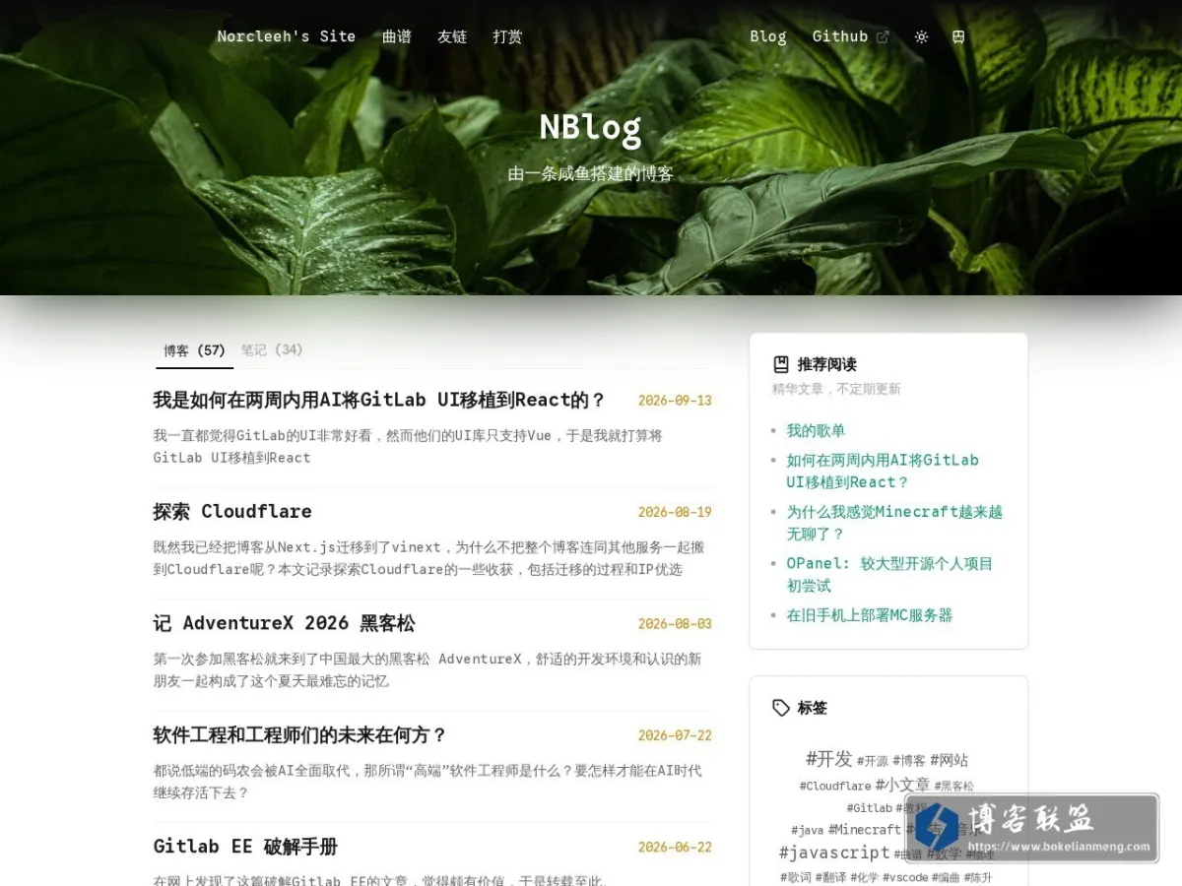Open the 友链 nav item
Screen dimensions: 1182x886
[452, 36]
